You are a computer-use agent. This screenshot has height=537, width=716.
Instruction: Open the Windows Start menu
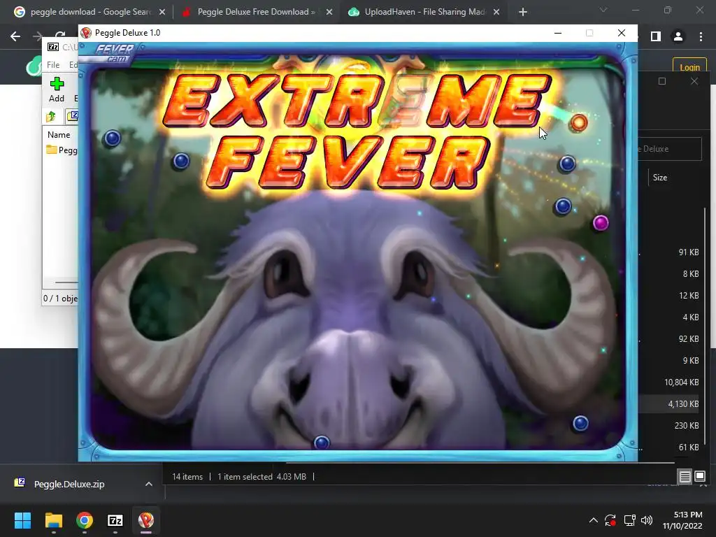(22, 520)
